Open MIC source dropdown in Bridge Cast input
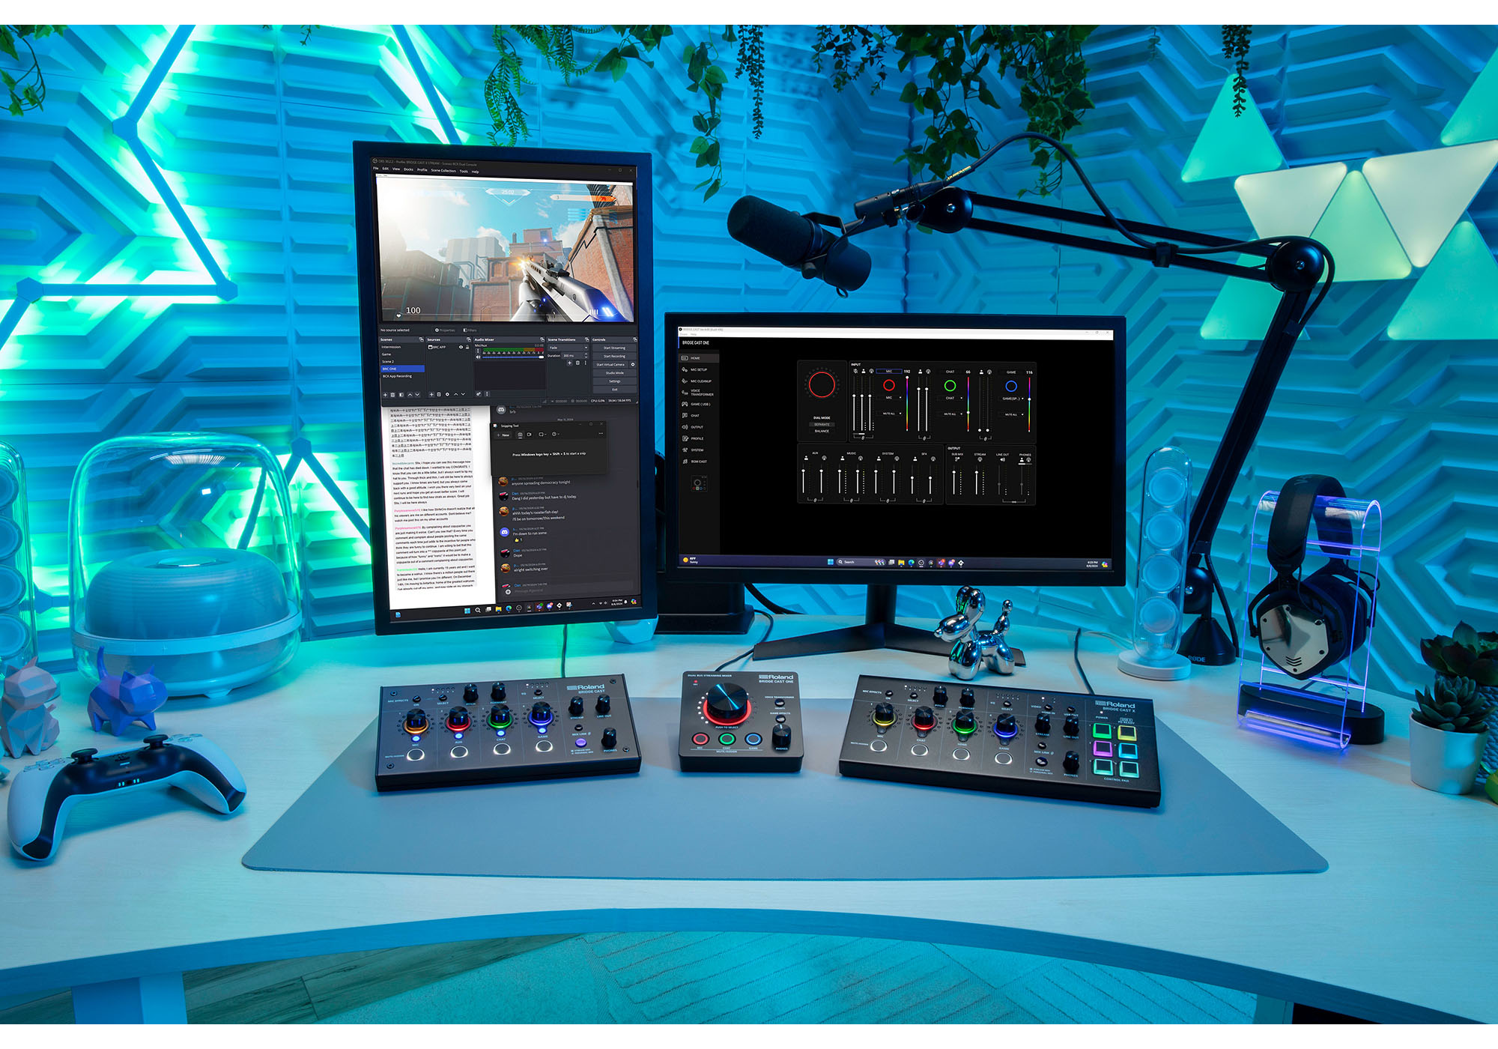 click(889, 398)
